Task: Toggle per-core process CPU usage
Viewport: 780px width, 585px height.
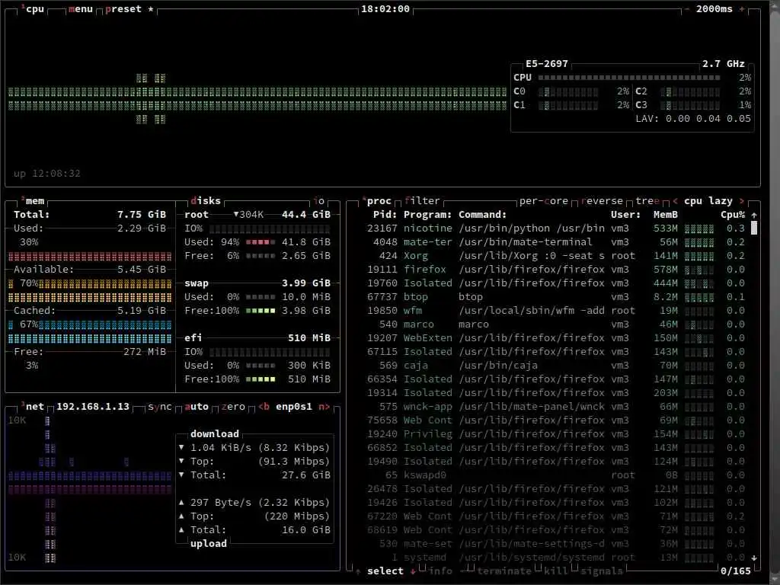Action: [x=544, y=201]
